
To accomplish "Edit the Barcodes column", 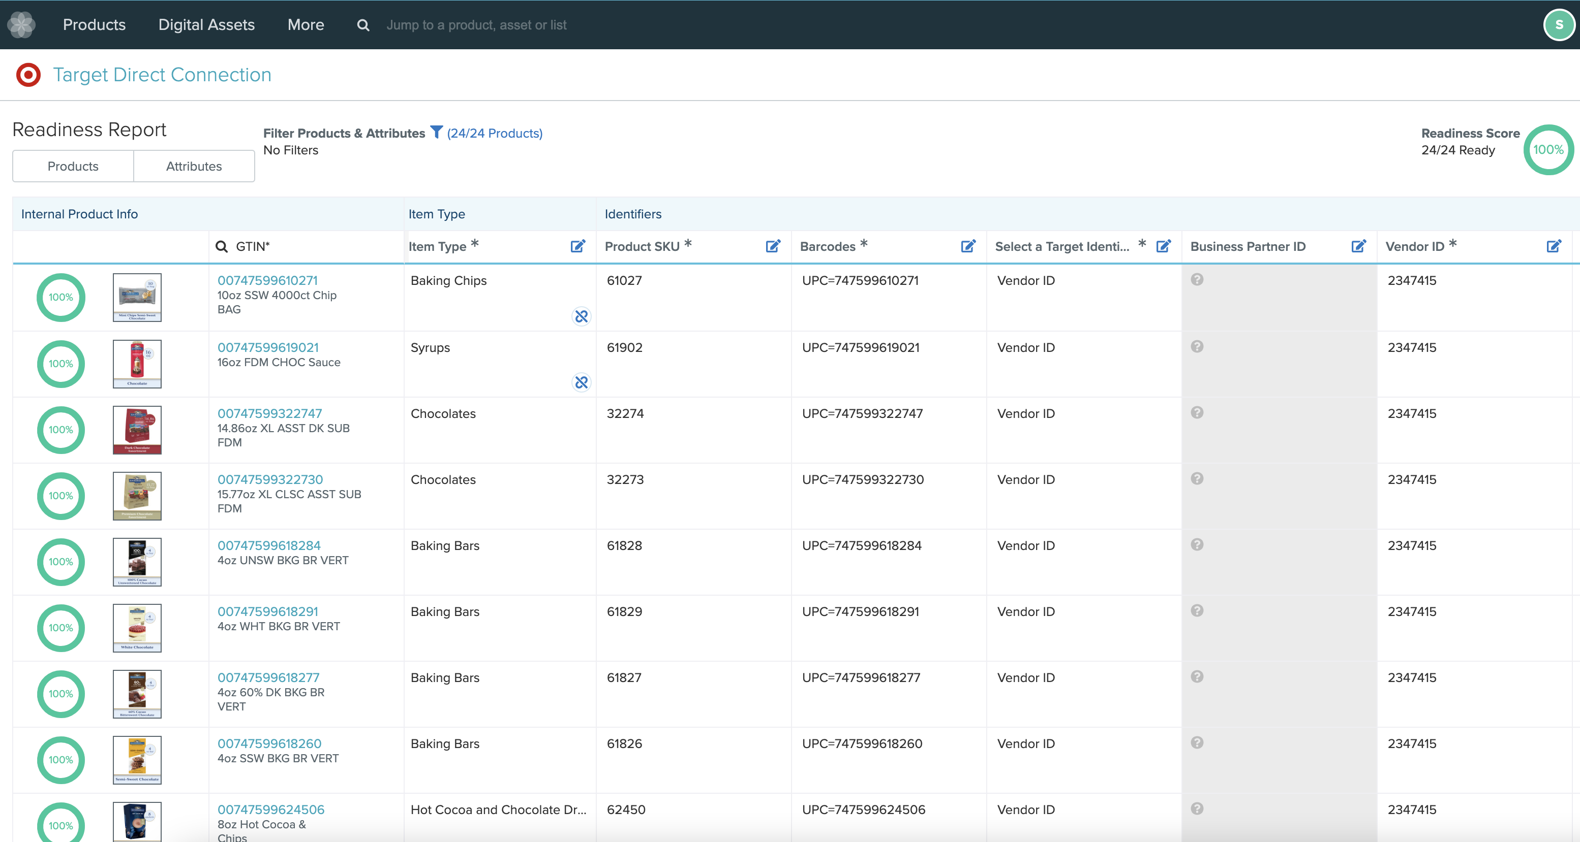I will (x=968, y=246).
